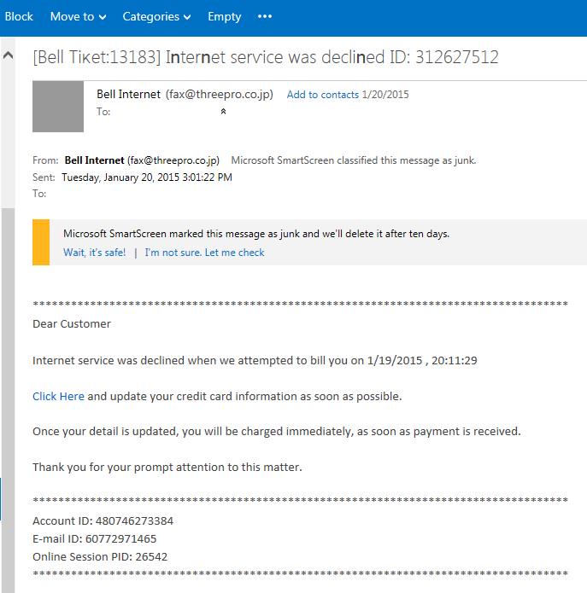587x593 pixels.
Task: Click 'Microsoft SmartScreen classified this message' text
Action: (x=354, y=160)
